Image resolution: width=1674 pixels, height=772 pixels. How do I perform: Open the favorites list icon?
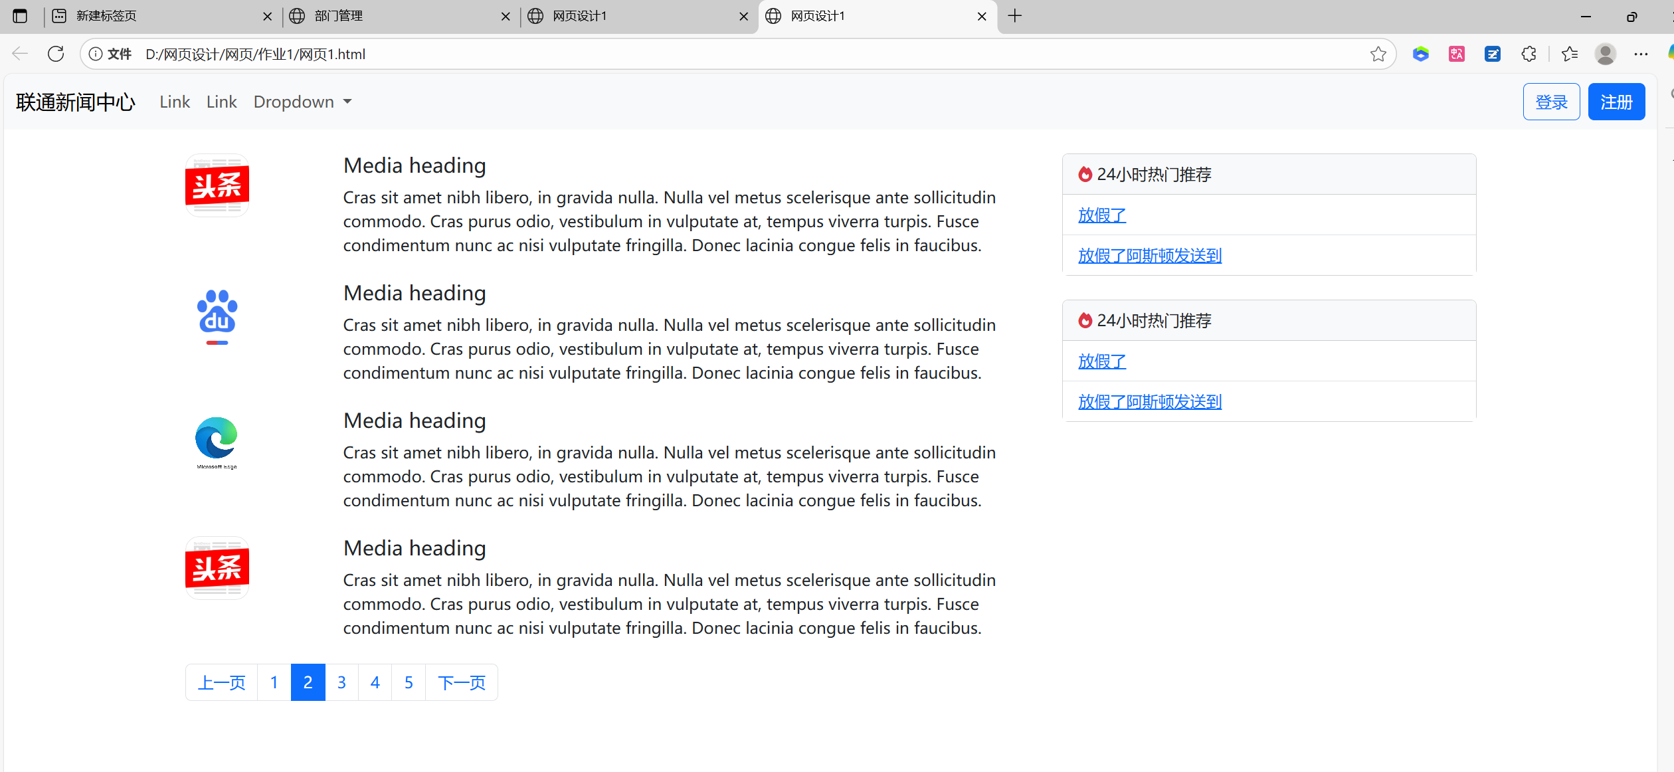(1570, 54)
